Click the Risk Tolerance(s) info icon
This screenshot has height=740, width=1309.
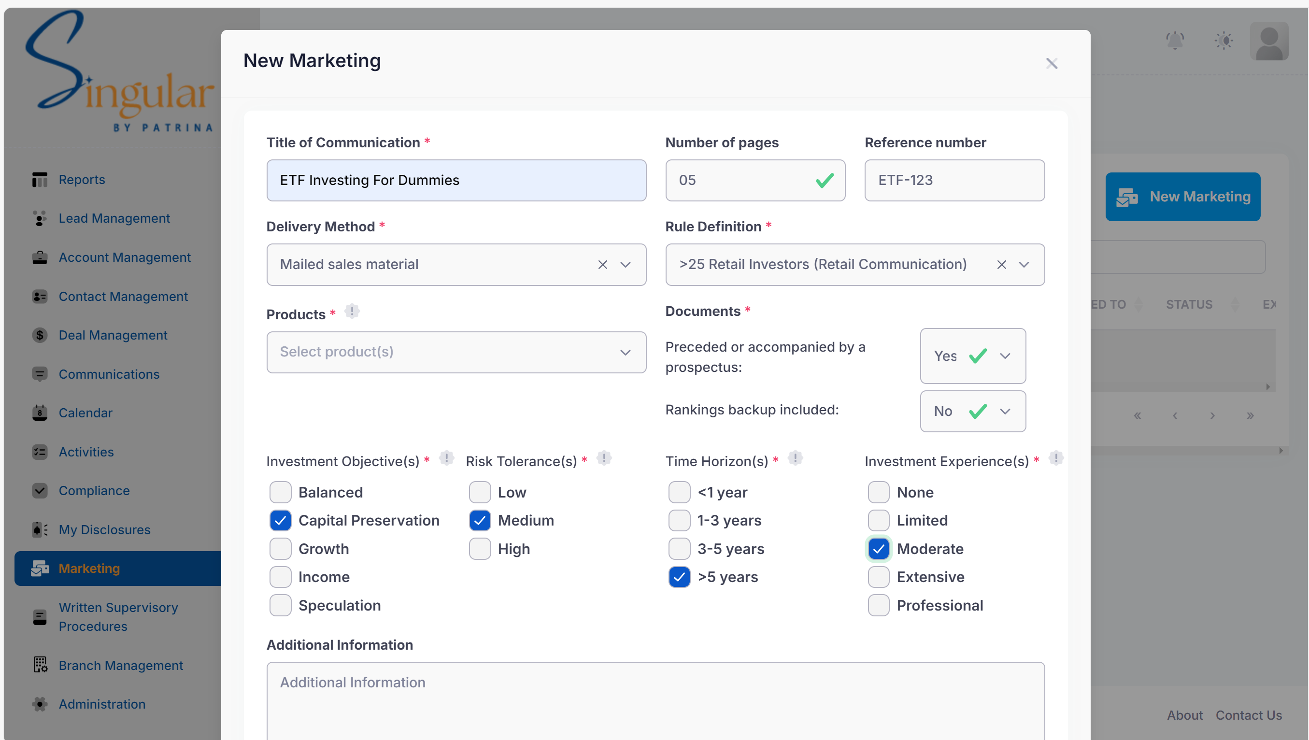click(x=604, y=458)
